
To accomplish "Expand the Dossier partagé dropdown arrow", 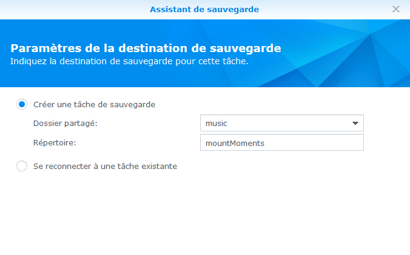I will pyautogui.click(x=355, y=124).
